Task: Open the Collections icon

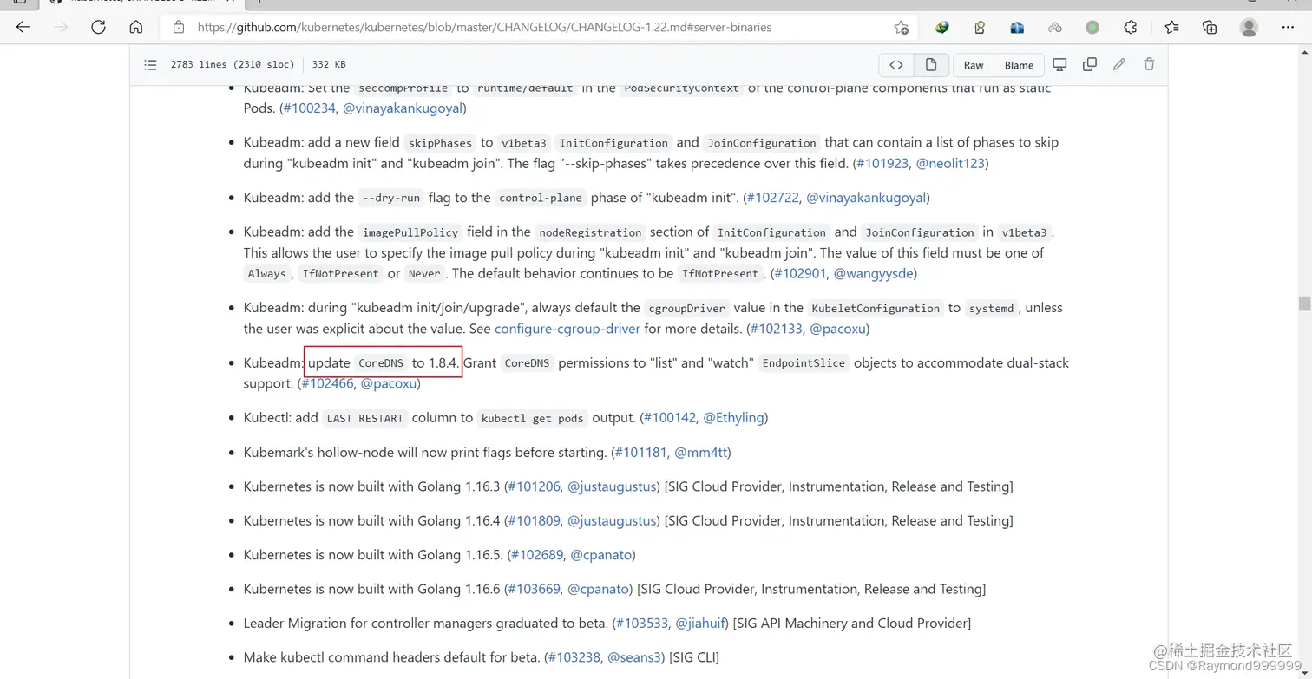Action: [1210, 27]
